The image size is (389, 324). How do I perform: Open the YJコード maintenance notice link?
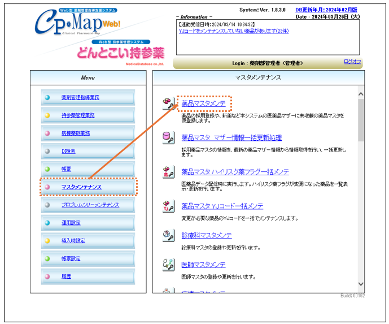click(233, 31)
